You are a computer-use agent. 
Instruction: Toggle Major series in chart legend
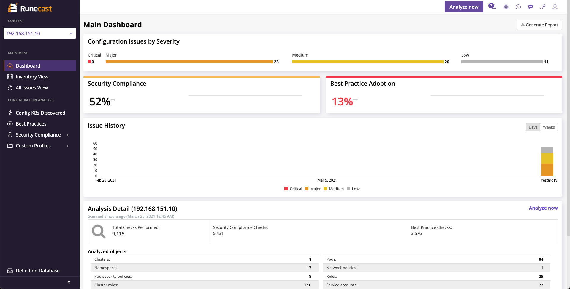313,189
